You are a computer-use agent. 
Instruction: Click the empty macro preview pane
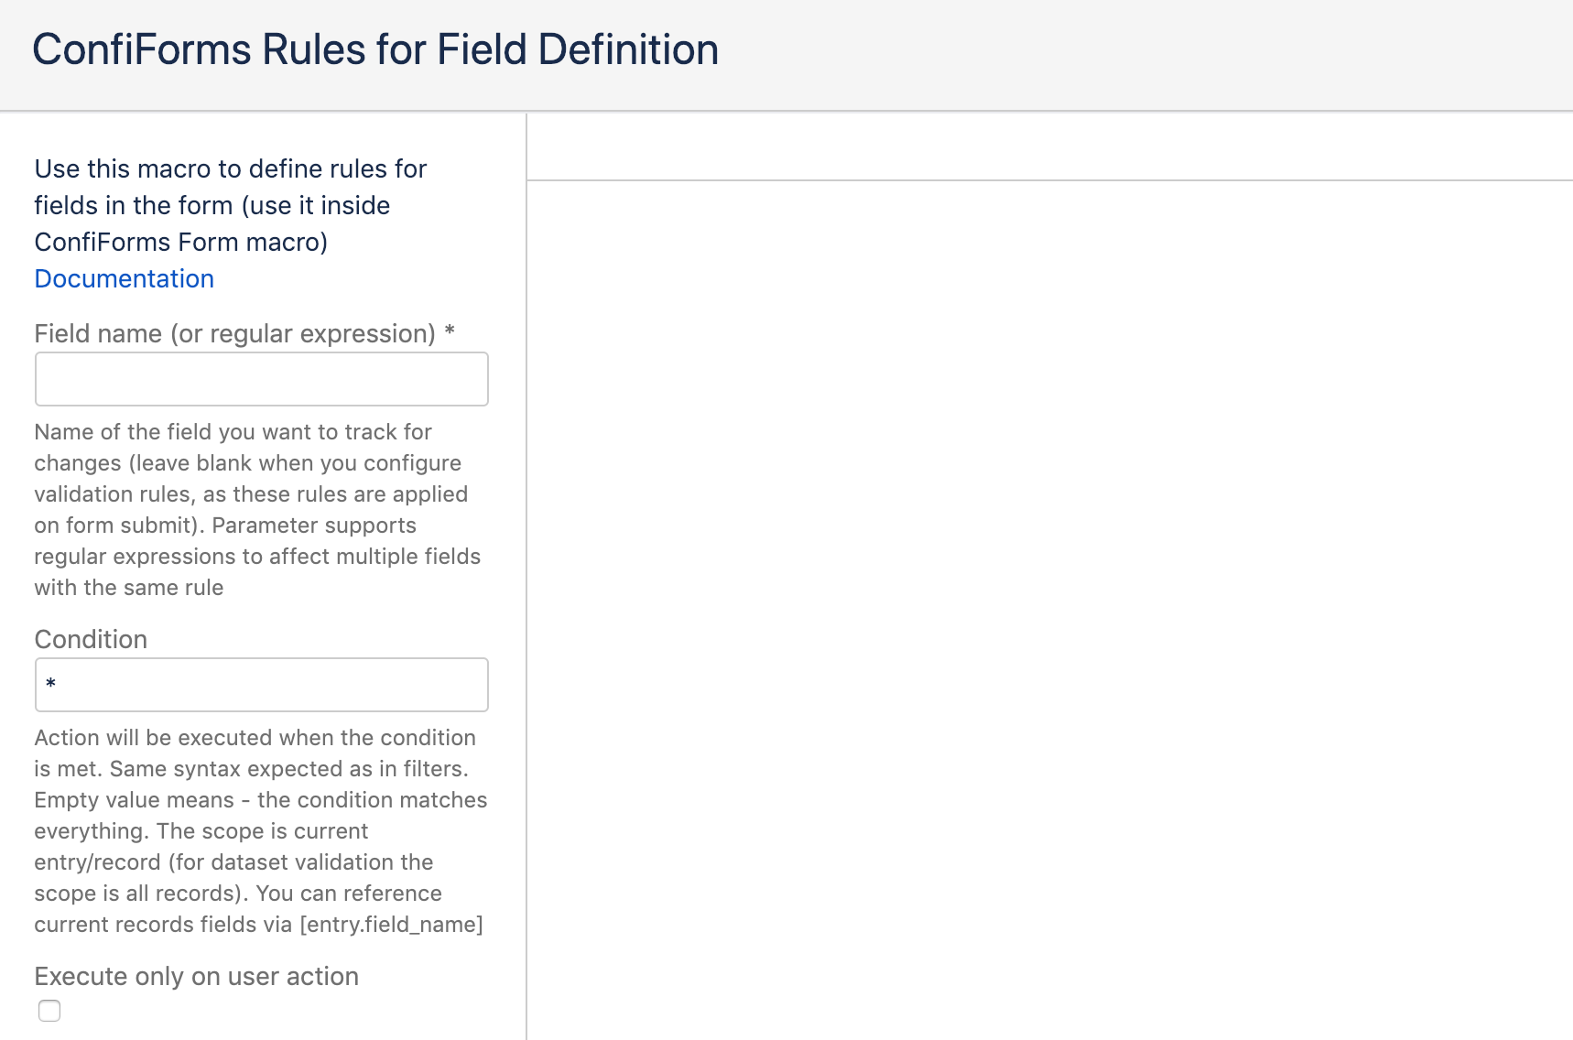click(x=1049, y=604)
